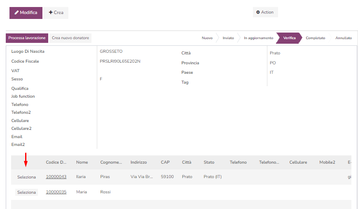Click the Crea plus button
This screenshot has height=209, width=358.
pos(56,13)
